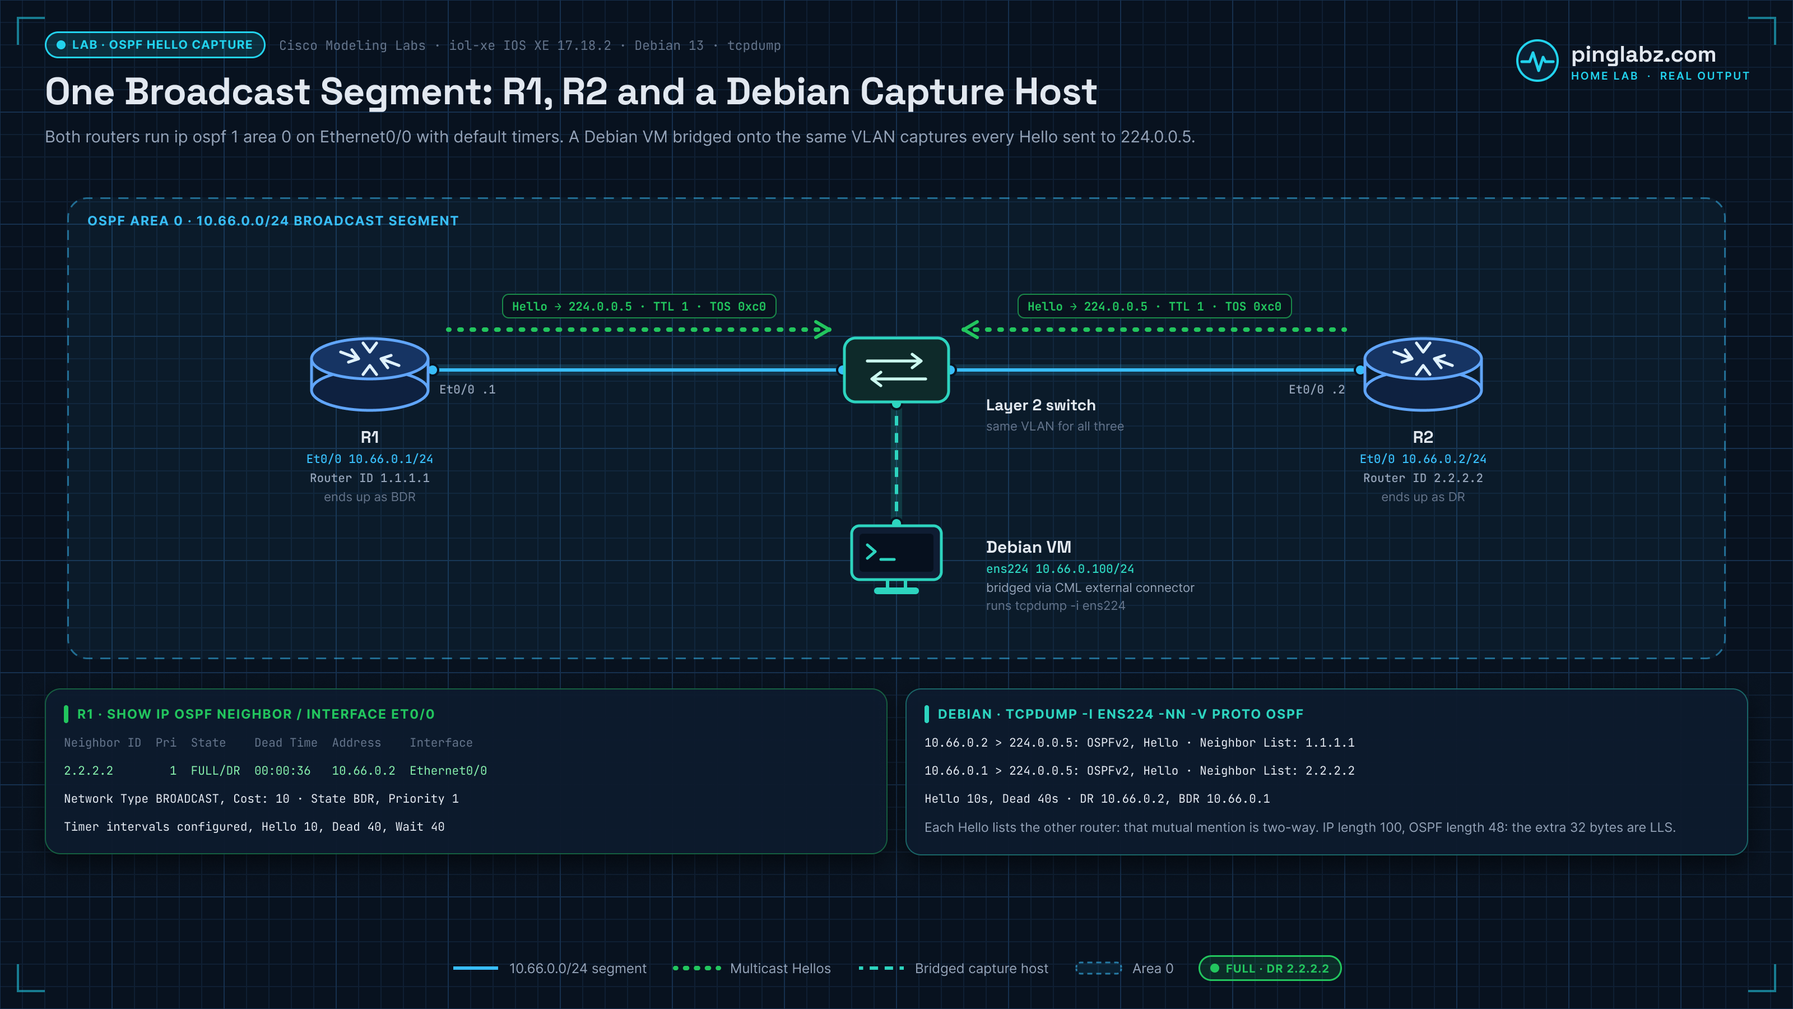1793x1009 pixels.
Task: Click the OSPF AREA 0 broadcast segment heading
Action: tap(273, 221)
